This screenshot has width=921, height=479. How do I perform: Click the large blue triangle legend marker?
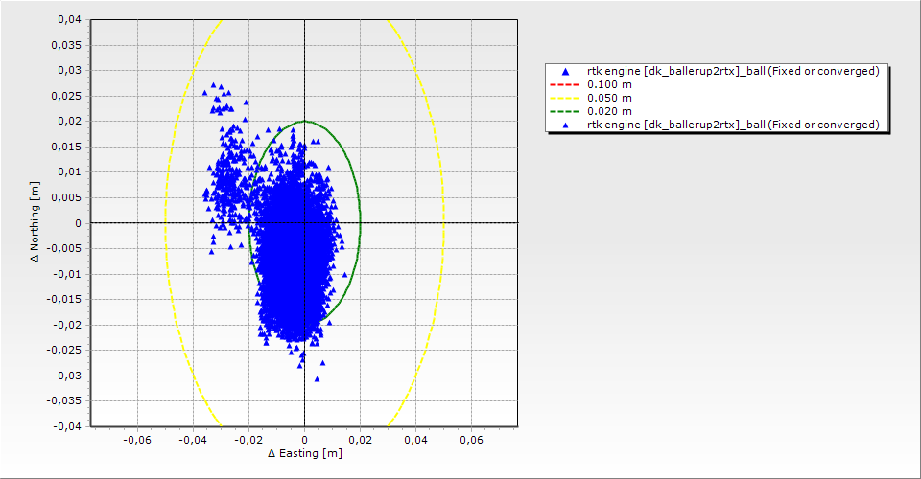point(566,72)
